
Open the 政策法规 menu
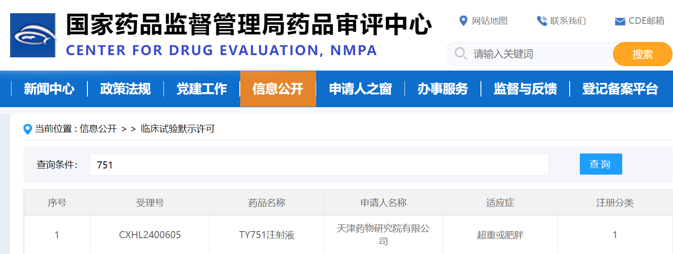[125, 89]
